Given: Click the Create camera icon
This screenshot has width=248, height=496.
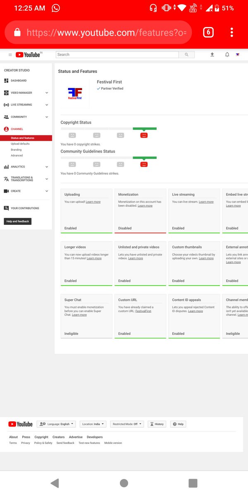Looking at the screenshot, I should click(6, 191).
